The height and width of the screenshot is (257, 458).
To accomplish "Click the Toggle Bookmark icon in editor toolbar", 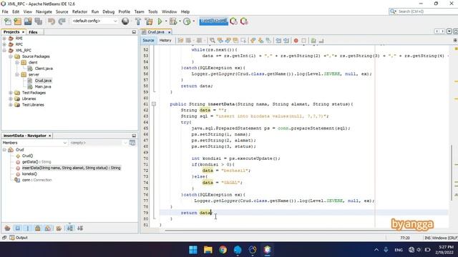I will [x=268, y=41].
